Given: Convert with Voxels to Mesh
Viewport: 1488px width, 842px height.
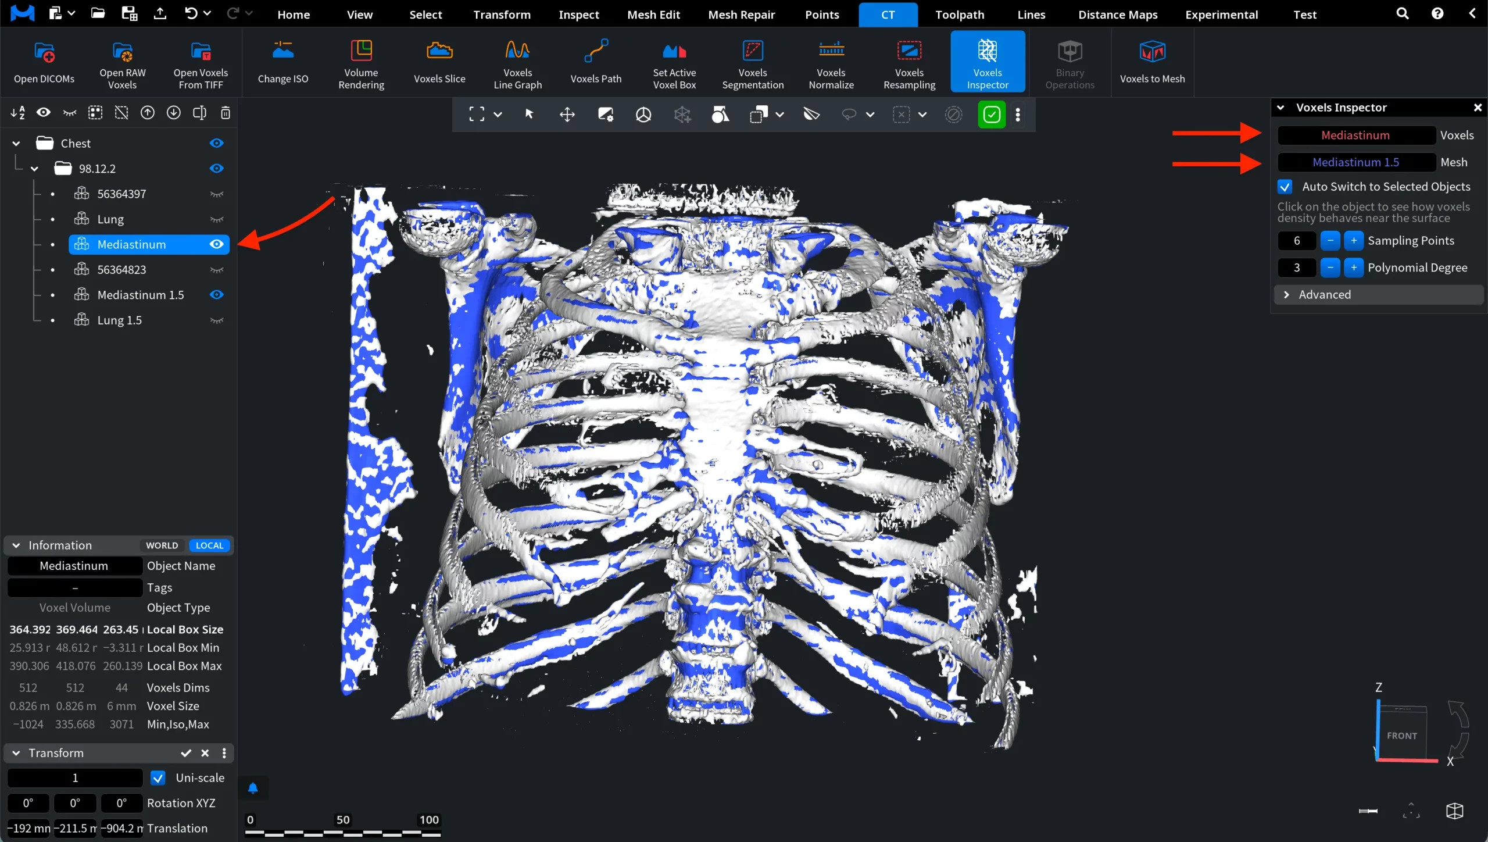Looking at the screenshot, I should (x=1152, y=62).
